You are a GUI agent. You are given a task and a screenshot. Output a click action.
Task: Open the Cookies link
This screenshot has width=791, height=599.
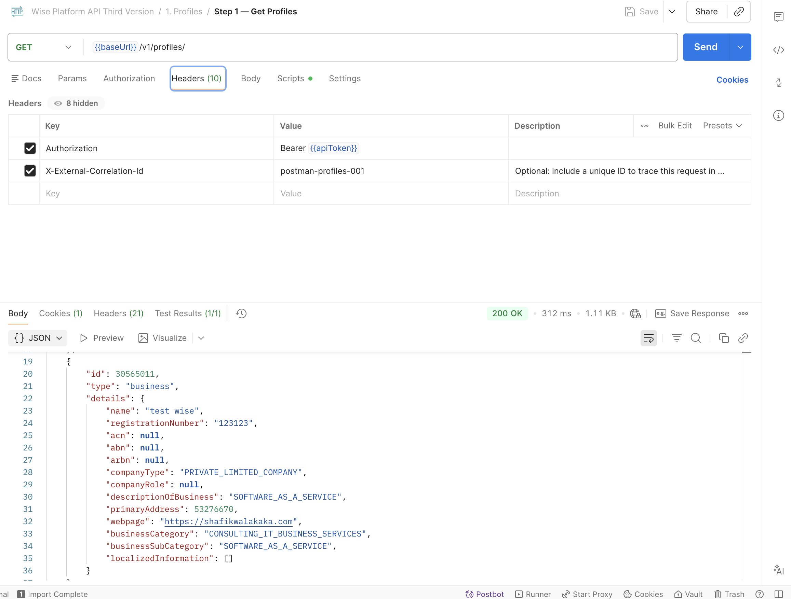click(732, 80)
